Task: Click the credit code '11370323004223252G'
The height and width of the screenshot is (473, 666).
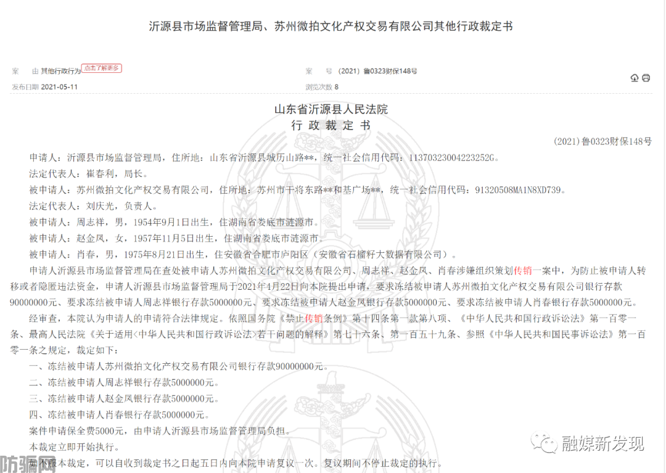Action: pyautogui.click(x=451, y=158)
